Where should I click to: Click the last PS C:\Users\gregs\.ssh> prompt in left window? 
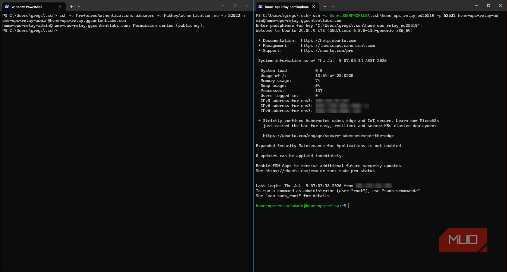(30, 31)
